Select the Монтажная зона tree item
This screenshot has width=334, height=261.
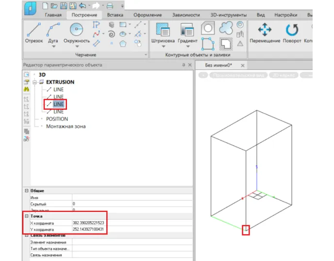pyautogui.click(x=66, y=126)
